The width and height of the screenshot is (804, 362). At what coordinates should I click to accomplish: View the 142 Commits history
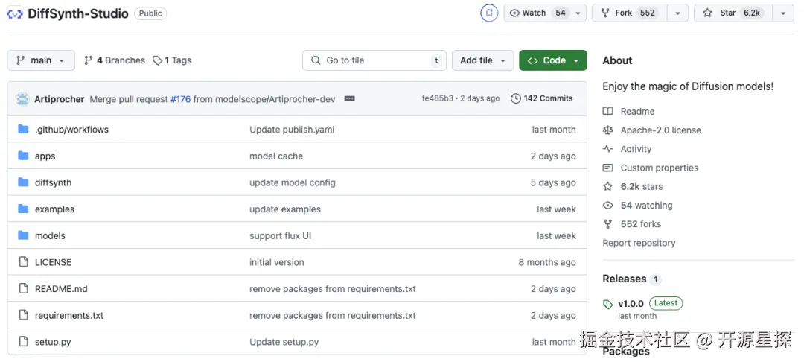tap(542, 98)
